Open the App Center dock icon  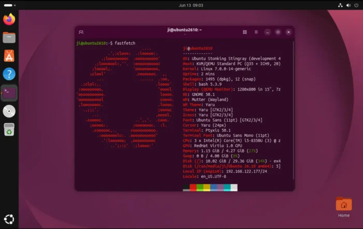[9, 56]
